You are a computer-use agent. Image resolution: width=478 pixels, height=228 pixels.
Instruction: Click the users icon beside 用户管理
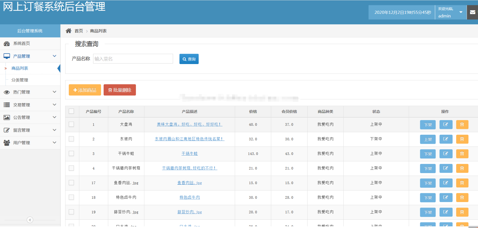pyautogui.click(x=7, y=143)
